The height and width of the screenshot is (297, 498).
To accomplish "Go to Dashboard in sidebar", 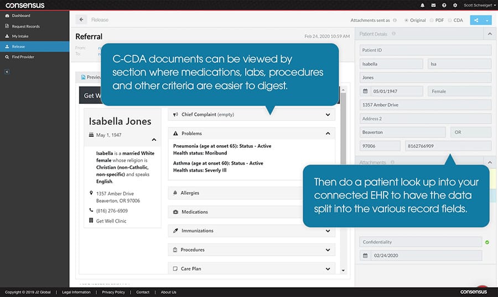I will click(21, 15).
